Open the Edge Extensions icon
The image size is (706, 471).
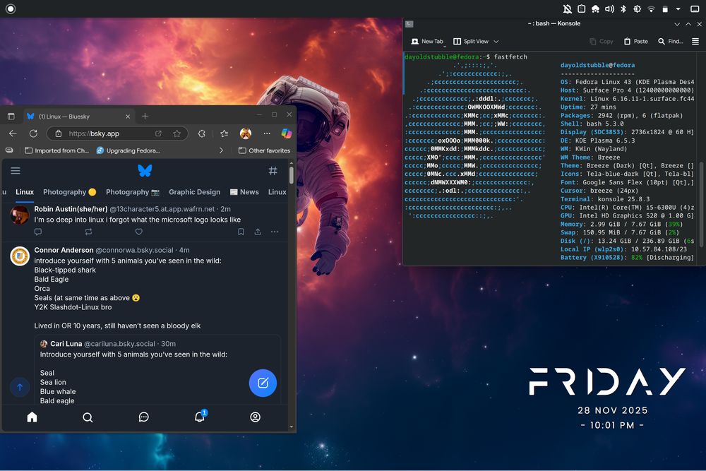[202, 133]
